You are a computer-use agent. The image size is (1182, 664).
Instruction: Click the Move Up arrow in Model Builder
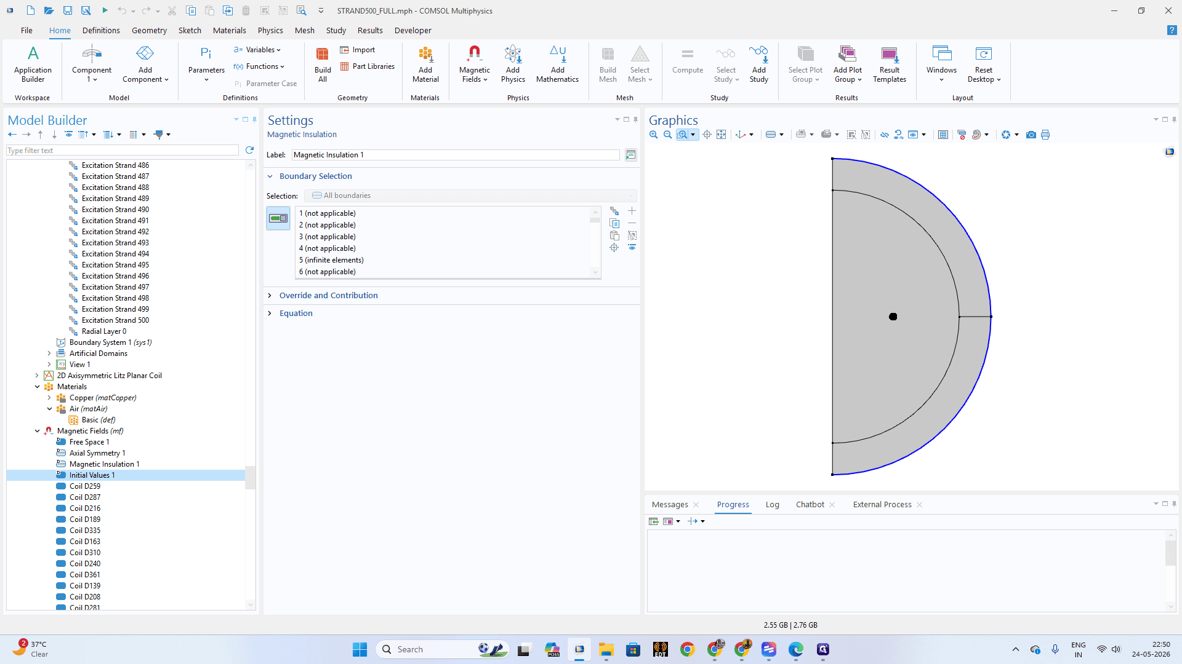click(41, 135)
